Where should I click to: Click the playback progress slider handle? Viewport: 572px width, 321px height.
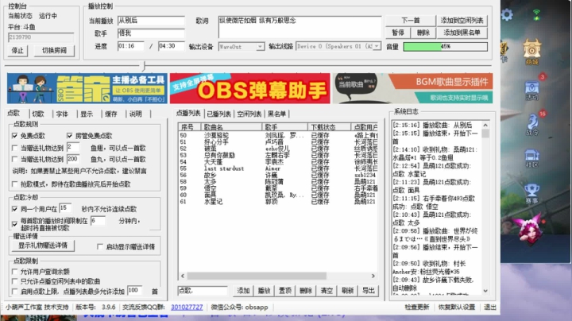tap(144, 66)
